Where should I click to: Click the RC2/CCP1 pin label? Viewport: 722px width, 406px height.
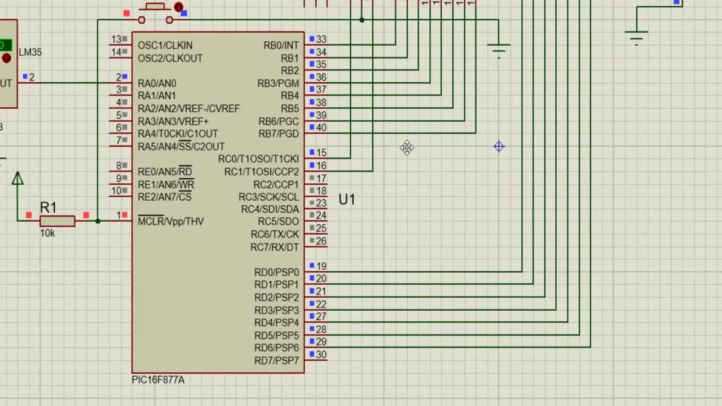(276, 184)
